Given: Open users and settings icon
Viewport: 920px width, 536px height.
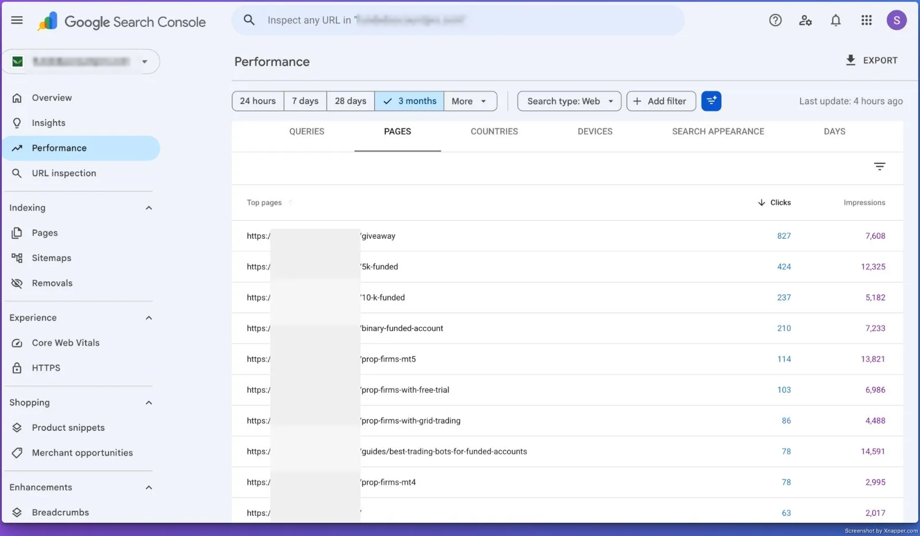Looking at the screenshot, I should tap(806, 21).
